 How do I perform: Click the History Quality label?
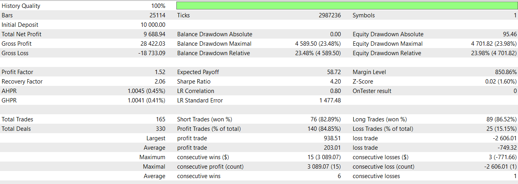(21, 6)
